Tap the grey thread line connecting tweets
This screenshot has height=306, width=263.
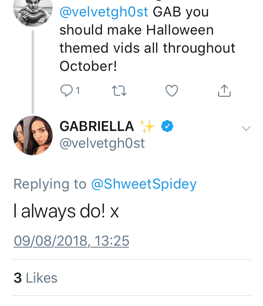pyautogui.click(x=33, y=70)
